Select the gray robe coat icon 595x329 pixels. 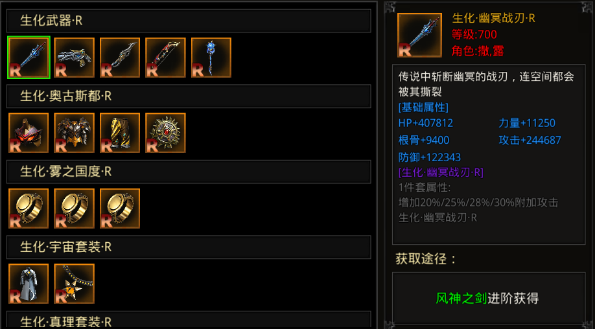tap(29, 284)
